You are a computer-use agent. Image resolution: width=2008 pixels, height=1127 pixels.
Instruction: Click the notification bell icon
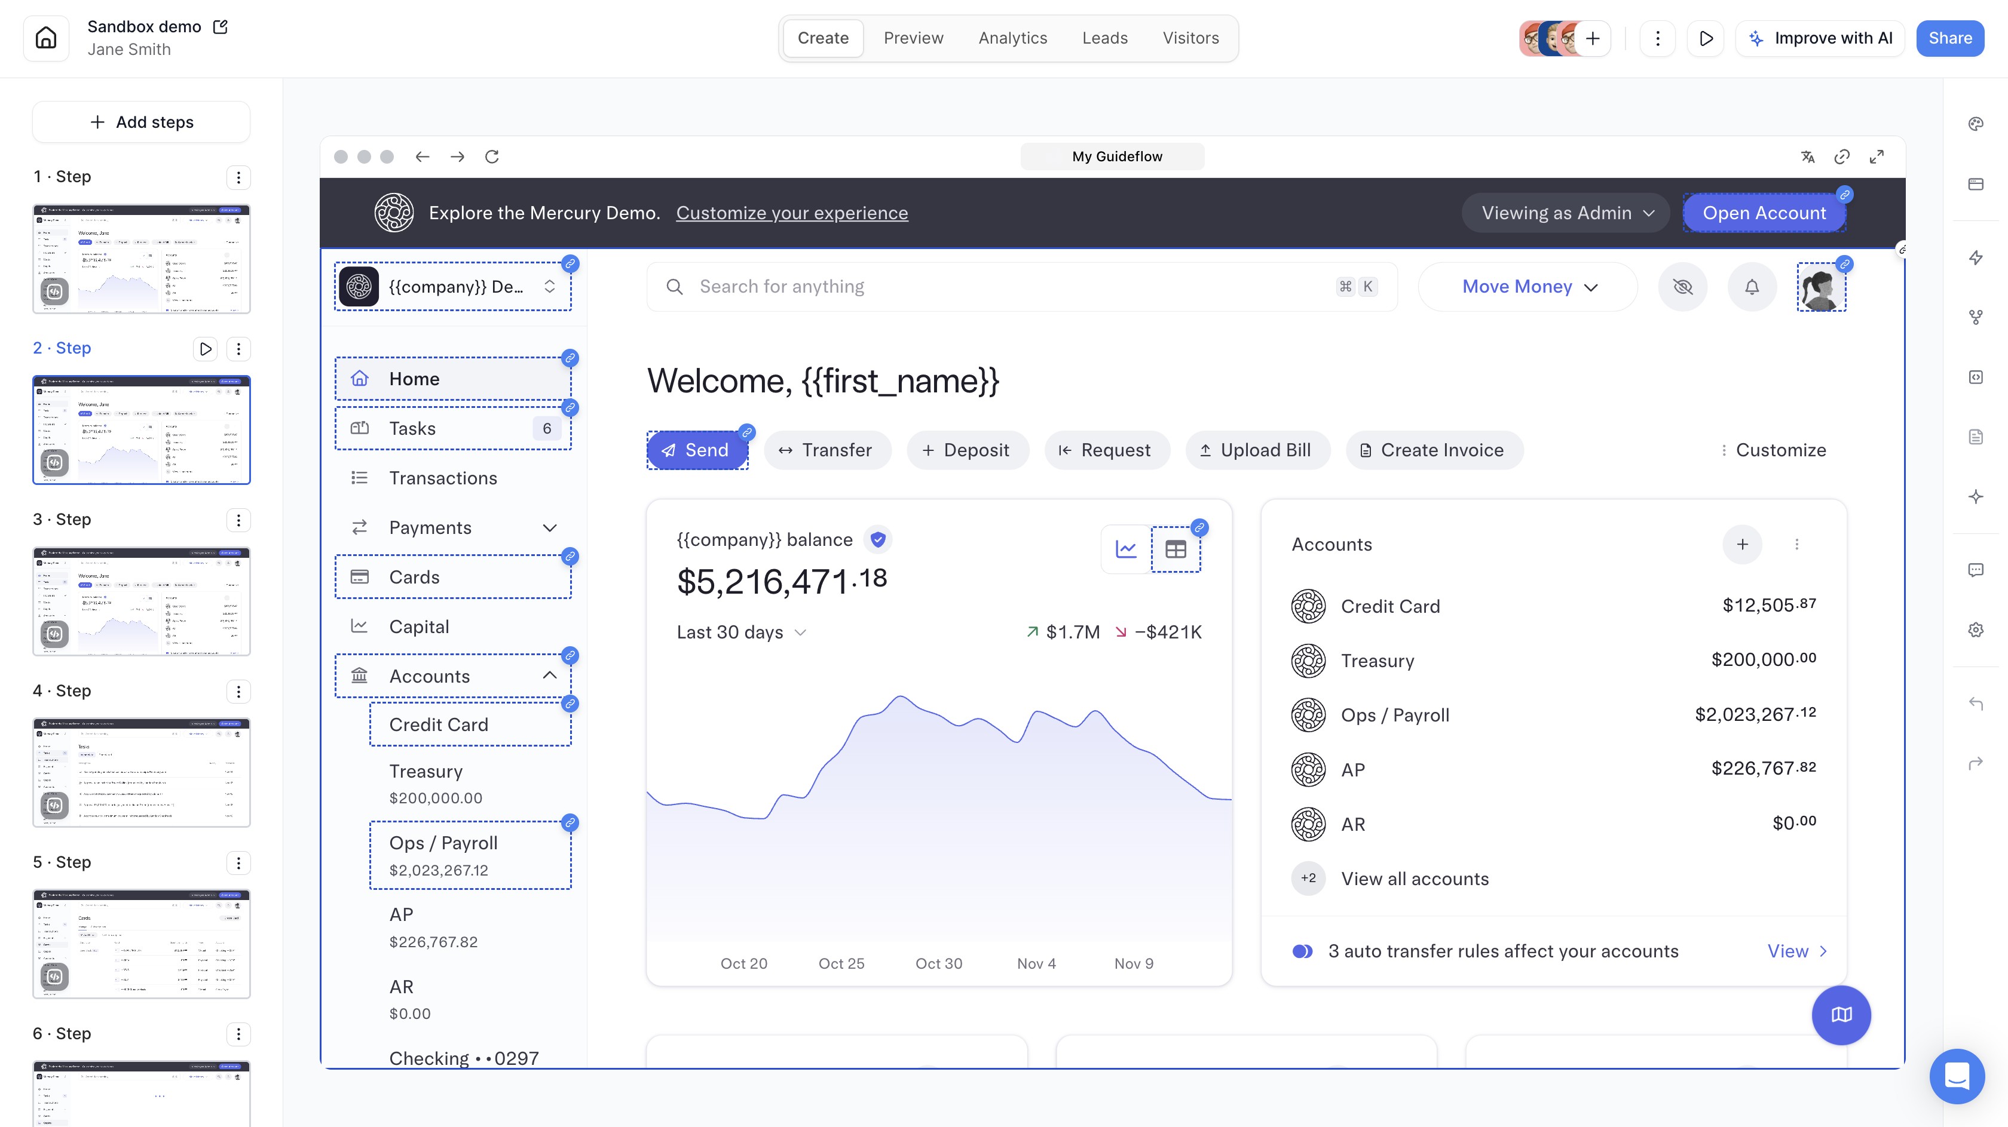click(x=1752, y=287)
